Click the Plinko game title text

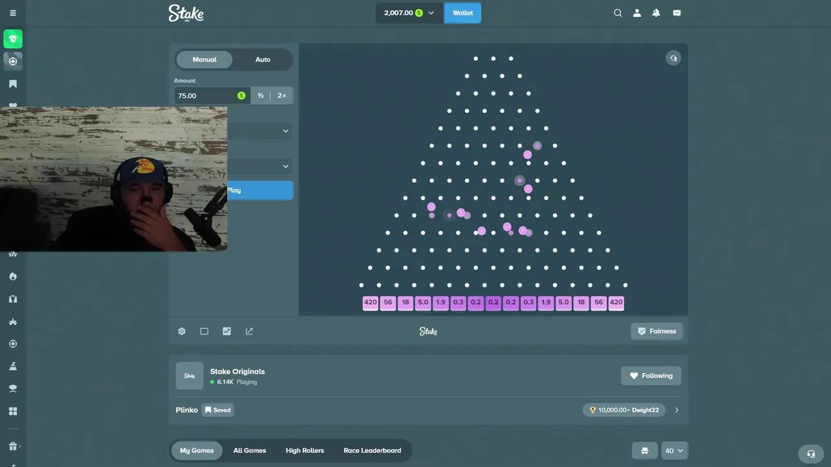186,410
